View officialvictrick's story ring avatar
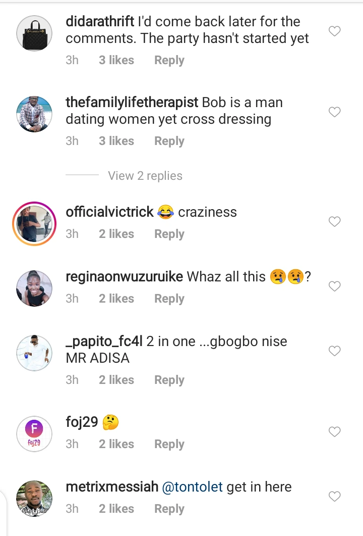 (34, 223)
